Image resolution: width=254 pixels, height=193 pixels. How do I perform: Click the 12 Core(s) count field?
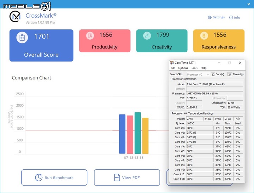click(213, 75)
